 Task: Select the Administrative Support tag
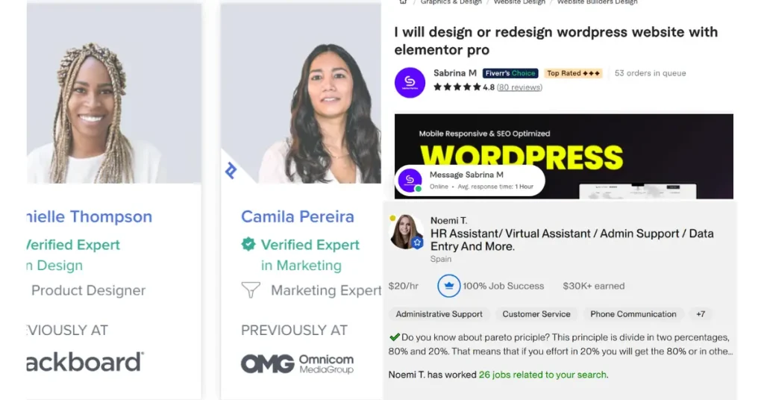point(439,314)
